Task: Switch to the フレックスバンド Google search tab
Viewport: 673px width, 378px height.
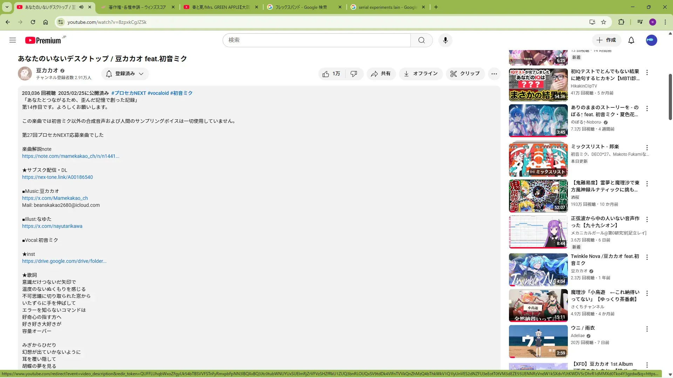Action: 301,7
